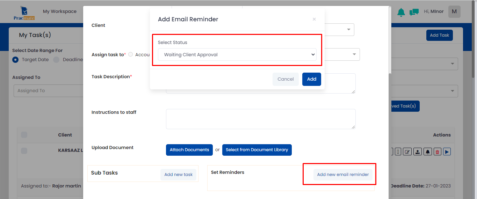Tick the header select-all checkbox
Image resolution: width=477 pixels, height=199 pixels.
[x=24, y=135]
